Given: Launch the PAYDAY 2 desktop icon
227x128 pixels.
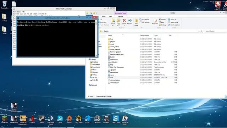Looking at the screenshot, I should tap(88, 119).
